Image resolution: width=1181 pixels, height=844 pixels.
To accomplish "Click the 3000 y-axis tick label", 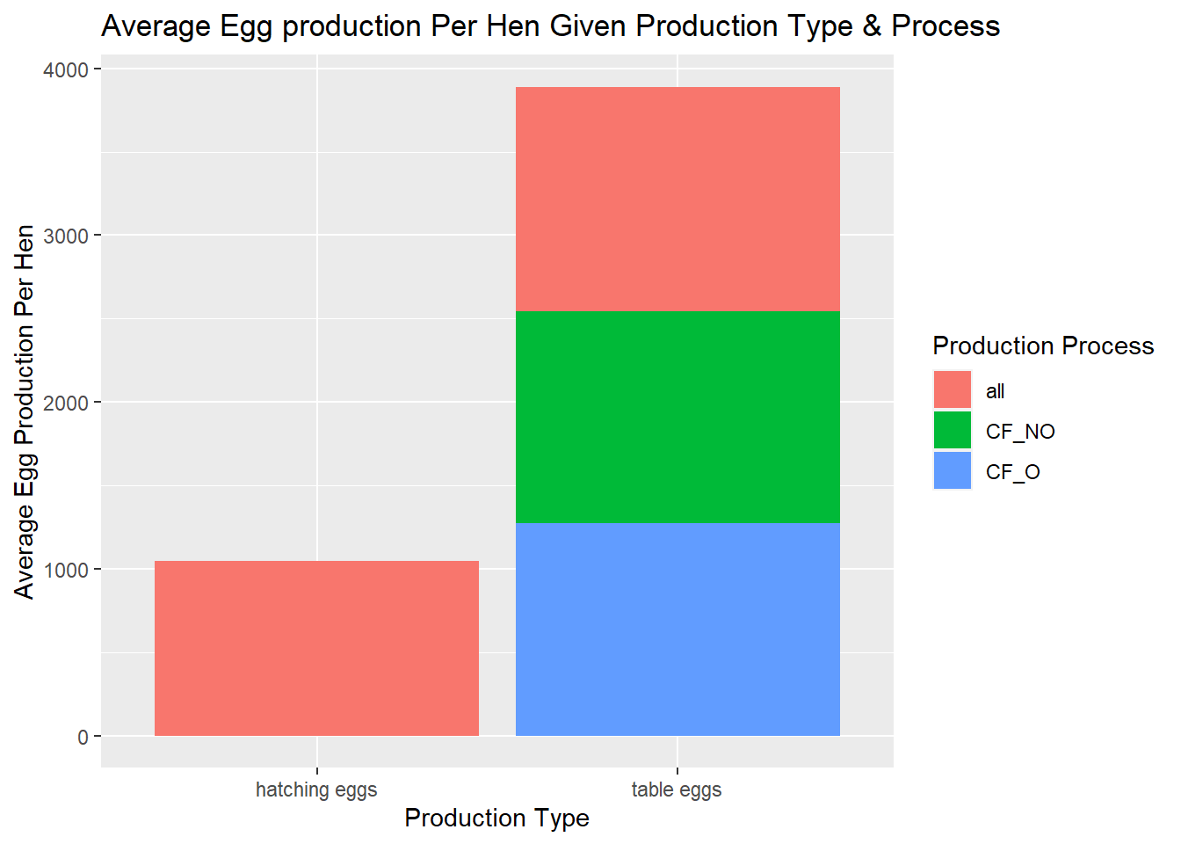I will point(66,236).
